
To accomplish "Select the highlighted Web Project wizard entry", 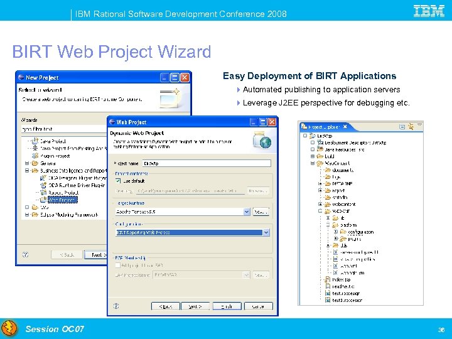I will click(63, 200).
